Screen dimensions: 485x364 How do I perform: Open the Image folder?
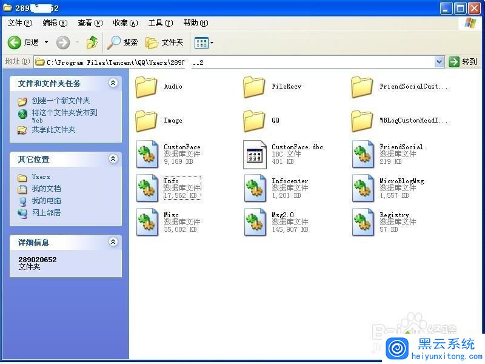pyautogui.click(x=147, y=121)
